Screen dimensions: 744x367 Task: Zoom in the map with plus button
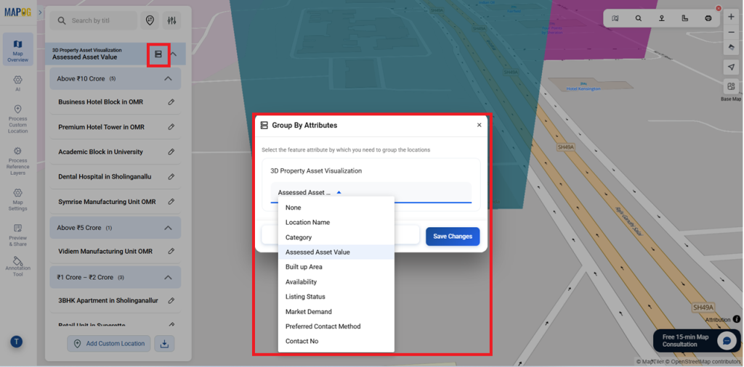click(731, 17)
